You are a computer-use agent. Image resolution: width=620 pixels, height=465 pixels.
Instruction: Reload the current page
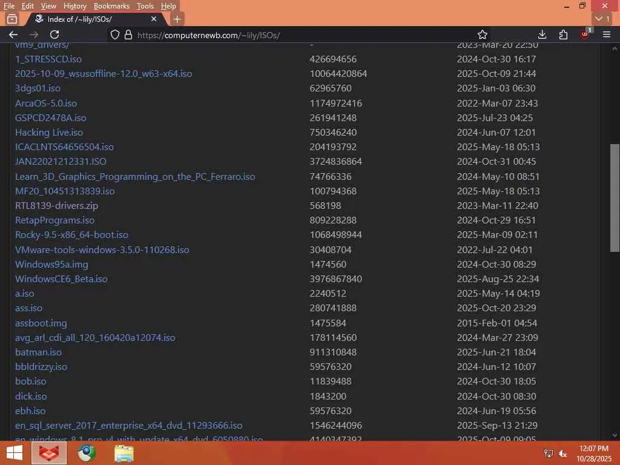(54, 35)
